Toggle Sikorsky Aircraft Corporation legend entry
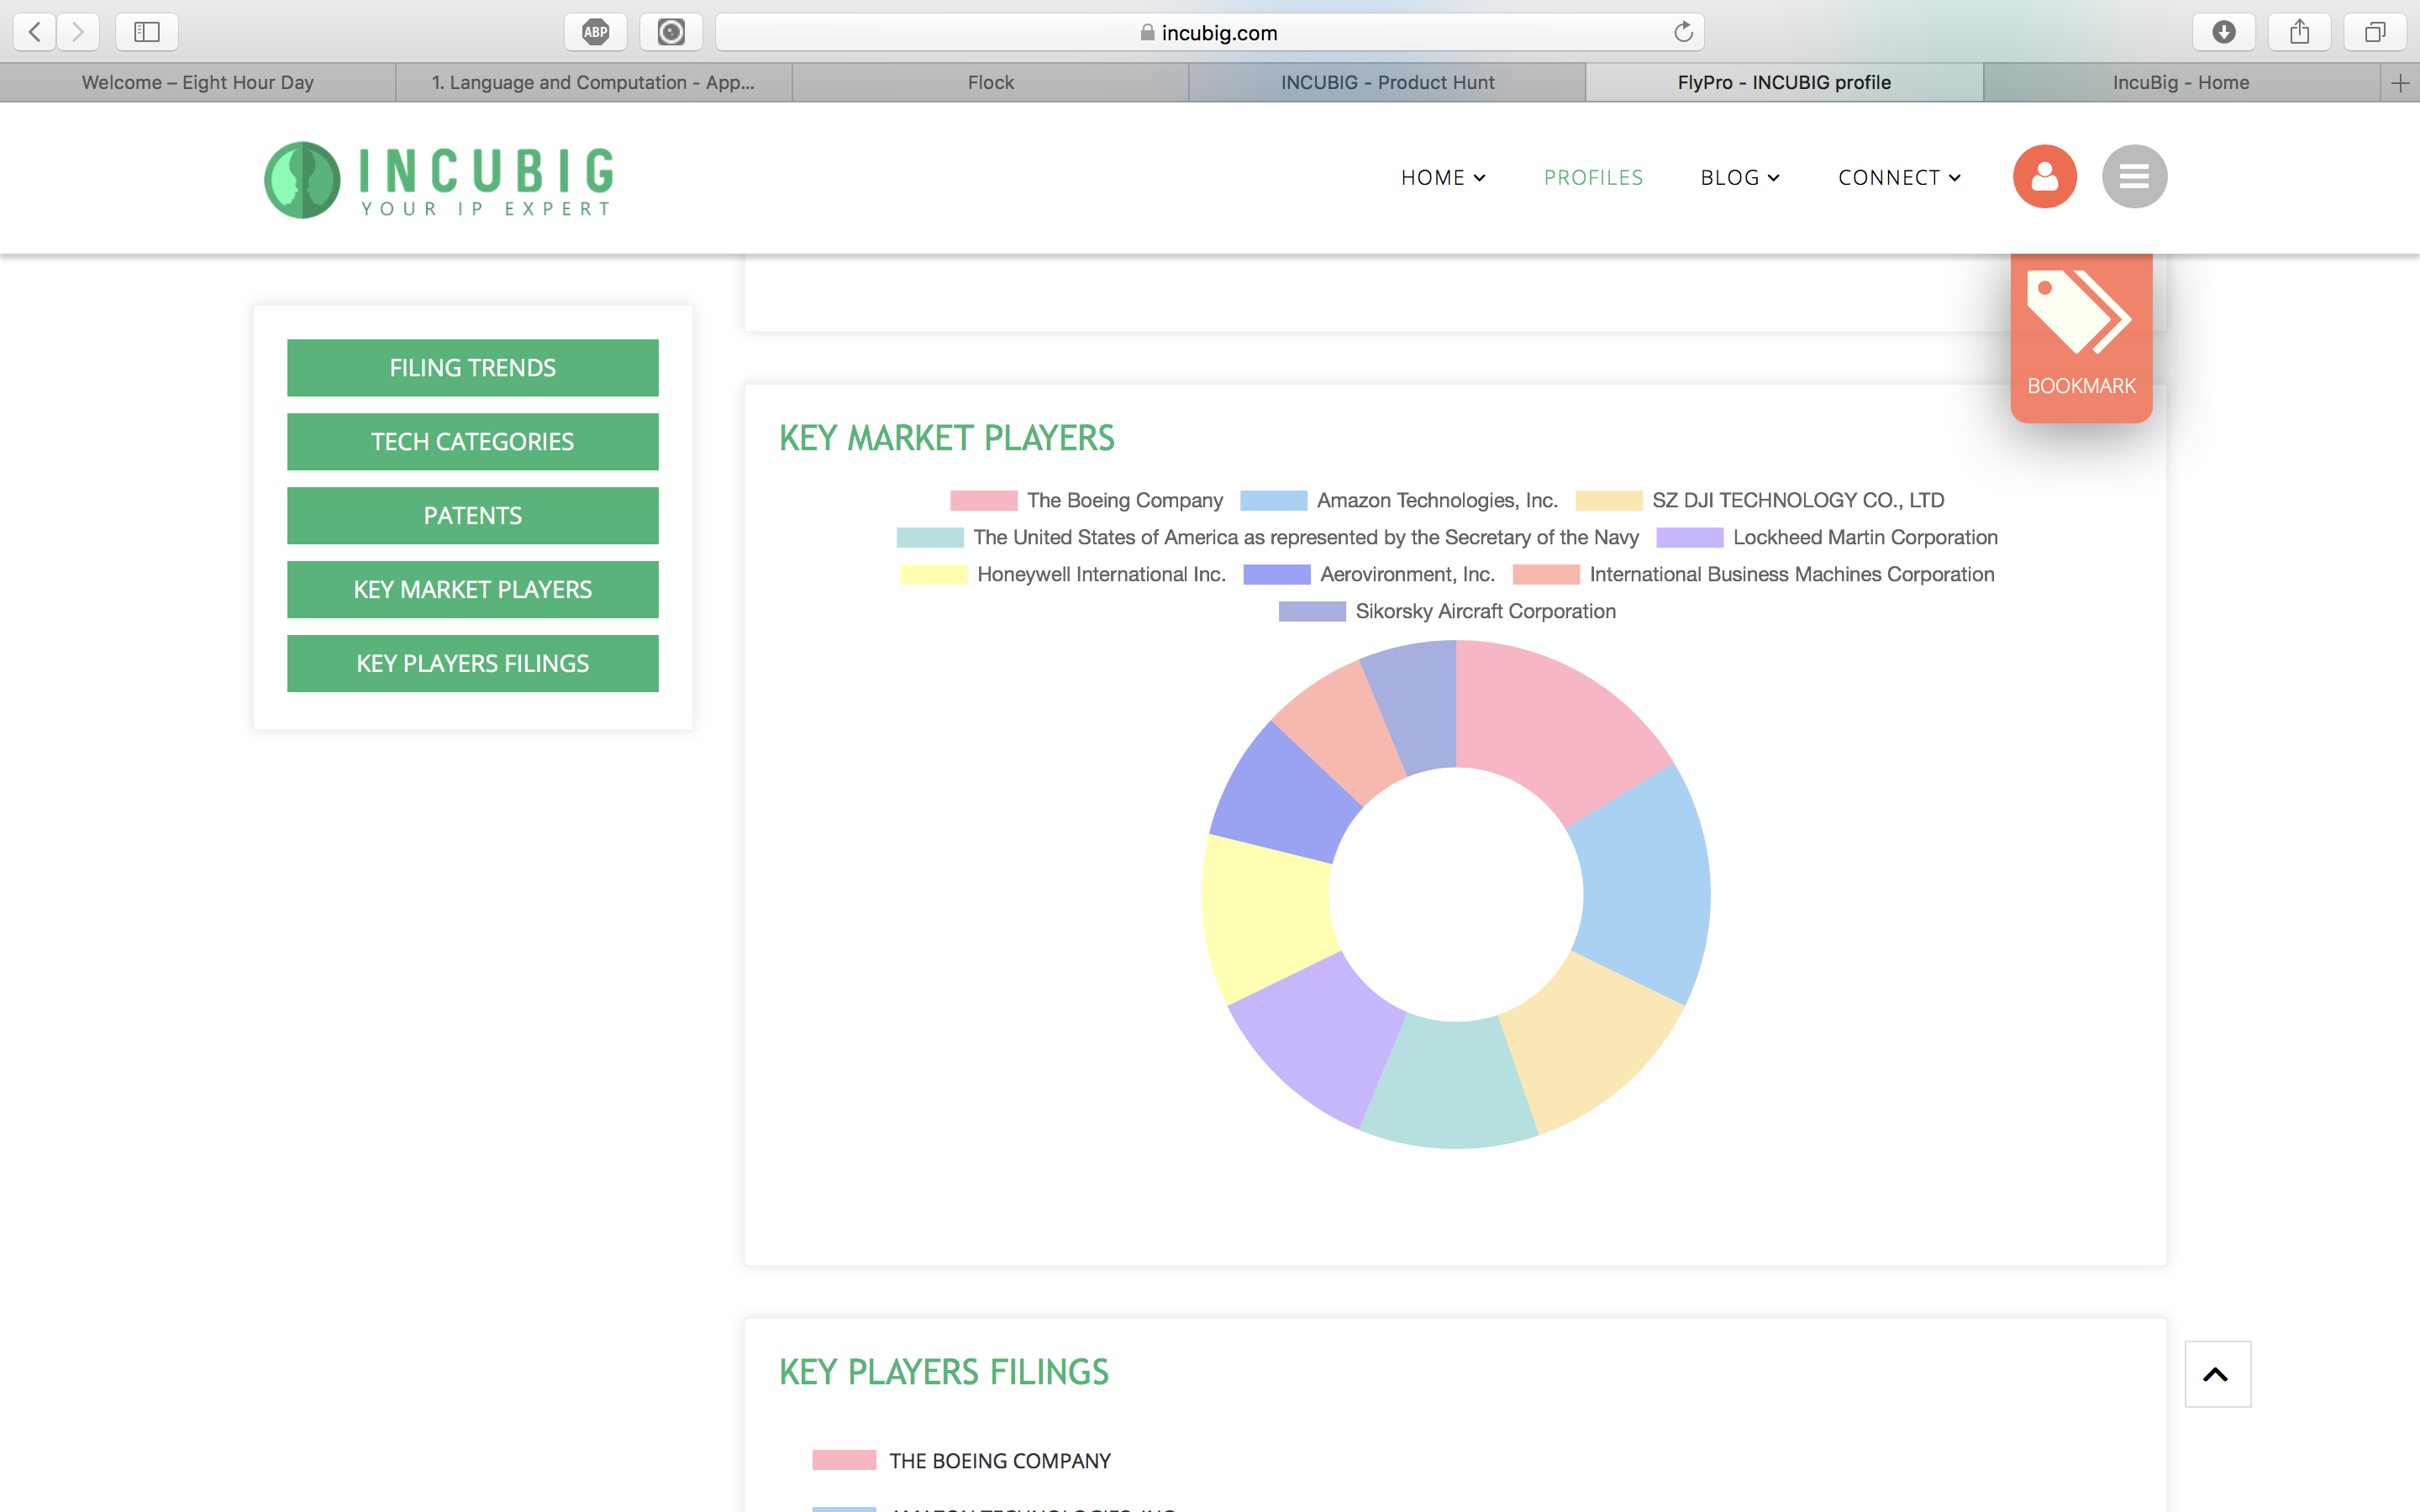Screen dimensions: 2420x1512 tap(1446, 611)
